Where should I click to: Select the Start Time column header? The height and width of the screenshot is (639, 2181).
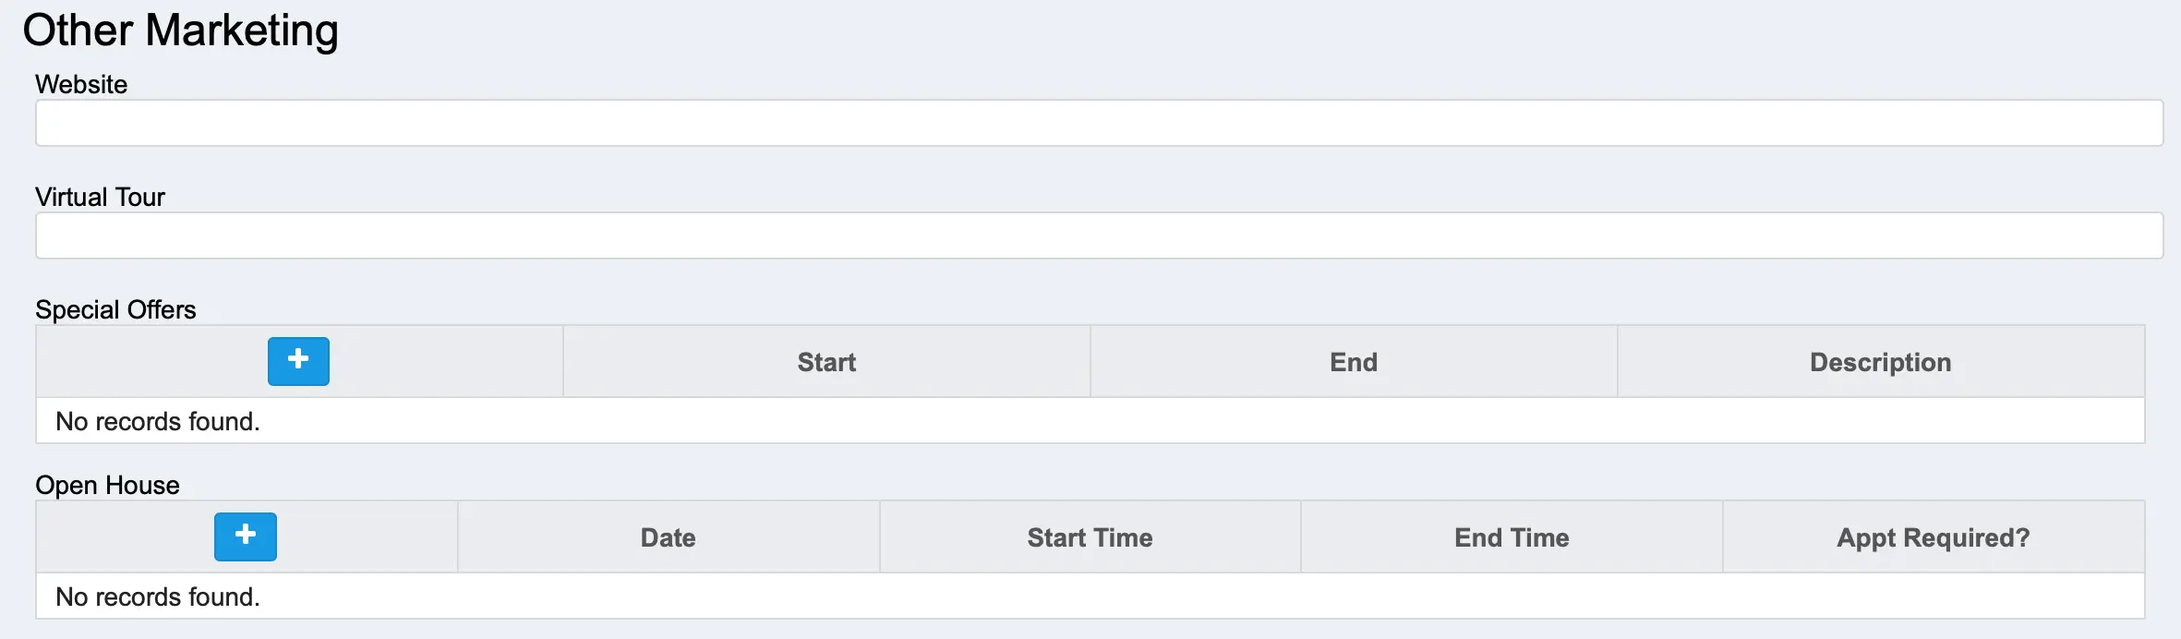coord(1090,537)
